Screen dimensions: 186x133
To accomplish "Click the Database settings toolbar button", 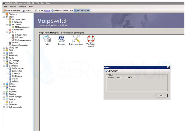I will 12,11.
